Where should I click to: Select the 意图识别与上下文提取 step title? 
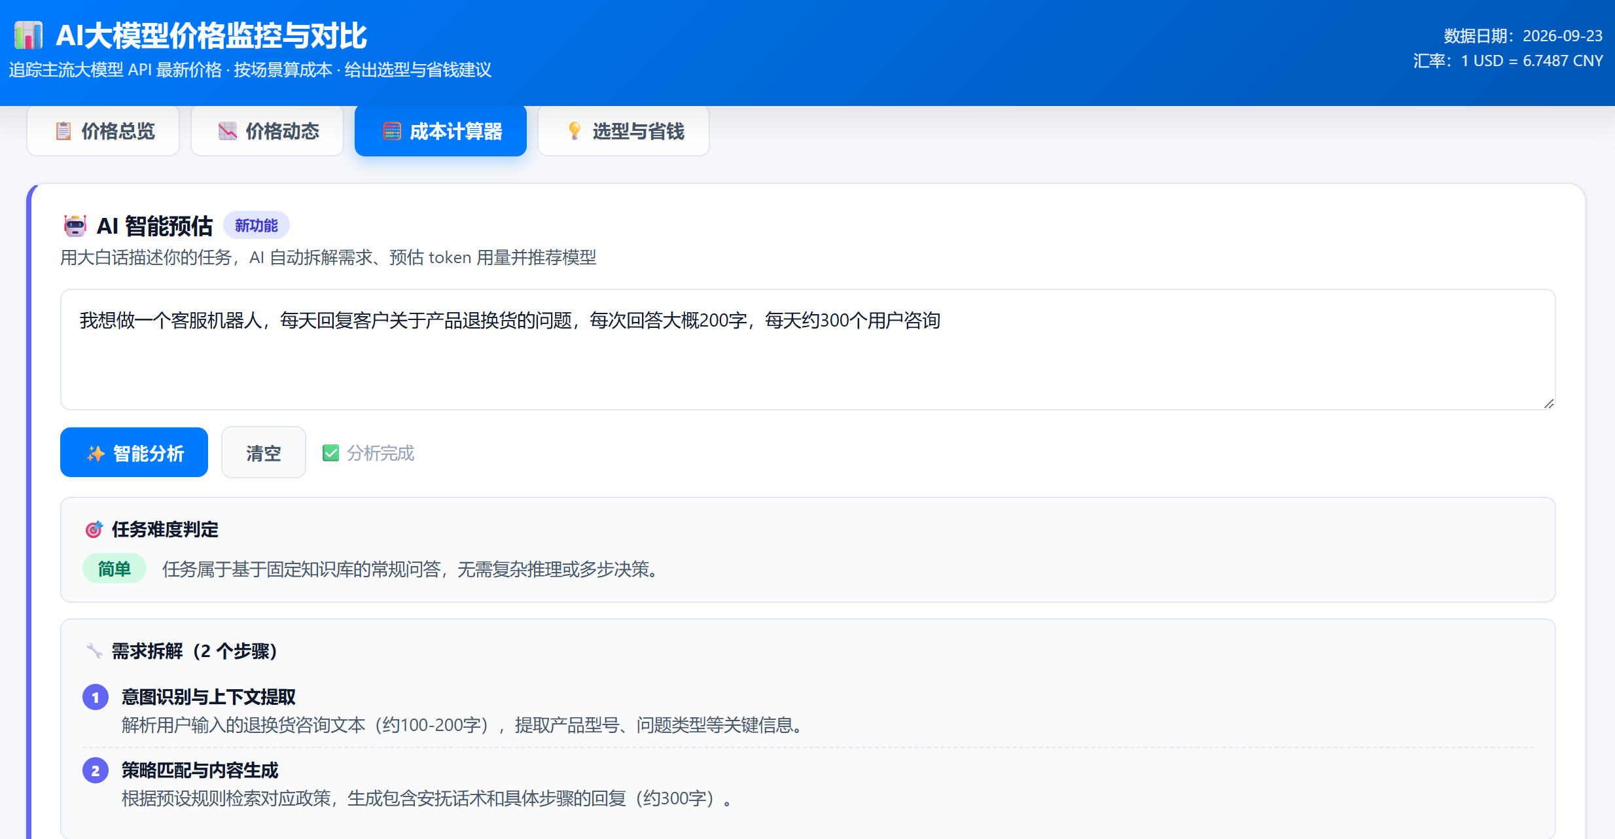point(209,697)
